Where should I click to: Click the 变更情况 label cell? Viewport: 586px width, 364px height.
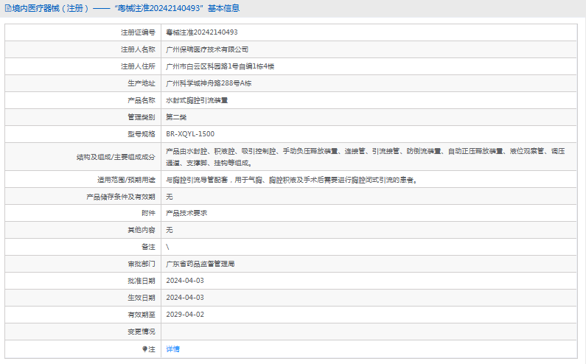(x=83, y=332)
